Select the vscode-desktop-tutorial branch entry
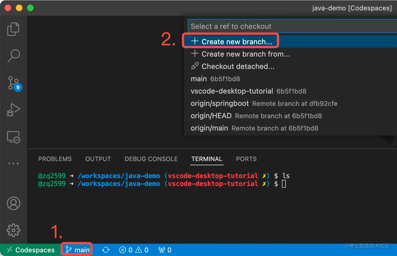Screen dimensions: 397x256 (290, 91)
